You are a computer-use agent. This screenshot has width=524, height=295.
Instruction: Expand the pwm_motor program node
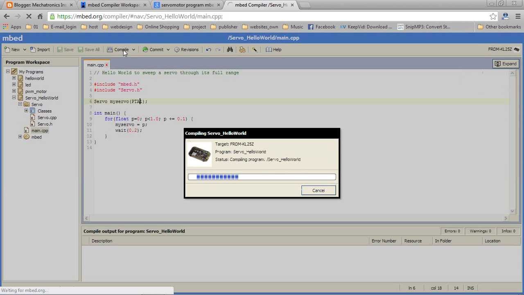(x=14, y=91)
